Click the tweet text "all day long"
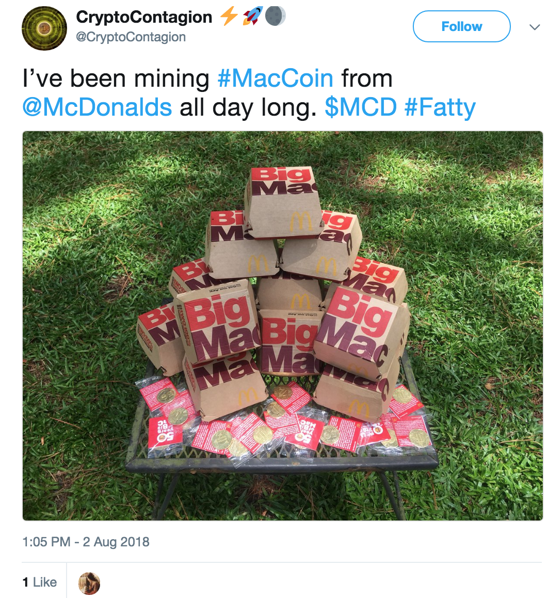 [248, 108]
